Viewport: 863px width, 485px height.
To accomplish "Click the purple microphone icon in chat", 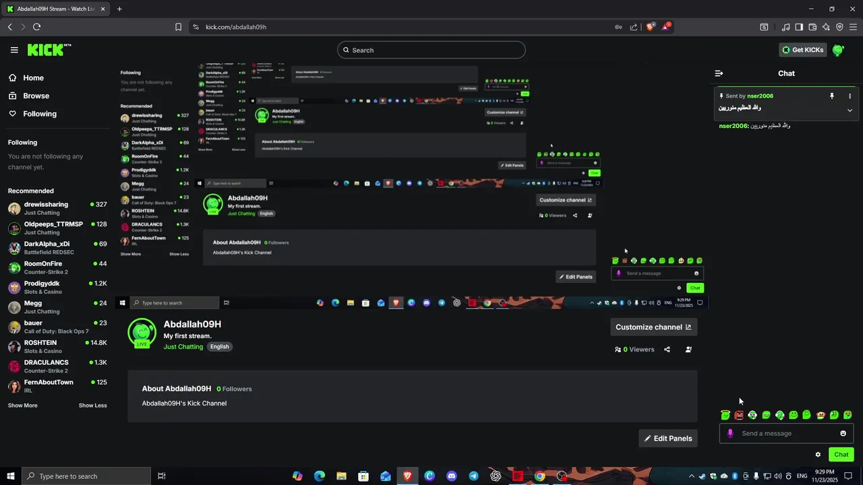I will 730,433.
